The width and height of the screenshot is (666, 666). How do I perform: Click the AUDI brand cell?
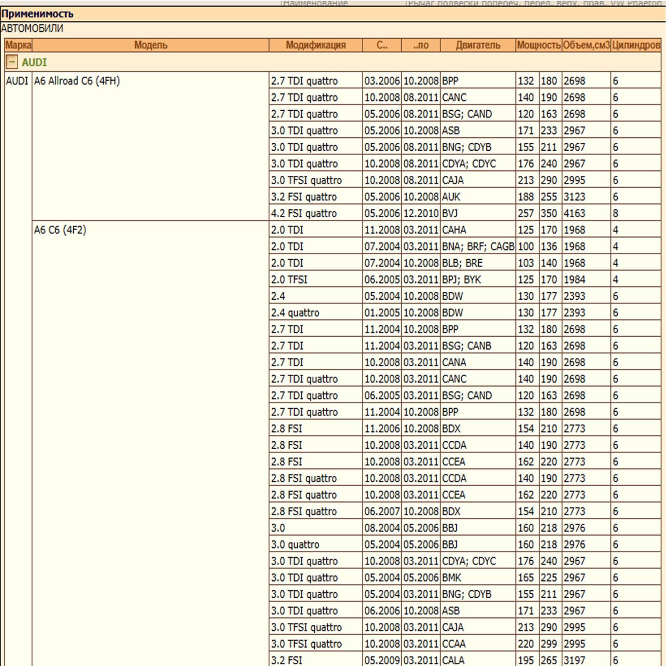point(17,81)
